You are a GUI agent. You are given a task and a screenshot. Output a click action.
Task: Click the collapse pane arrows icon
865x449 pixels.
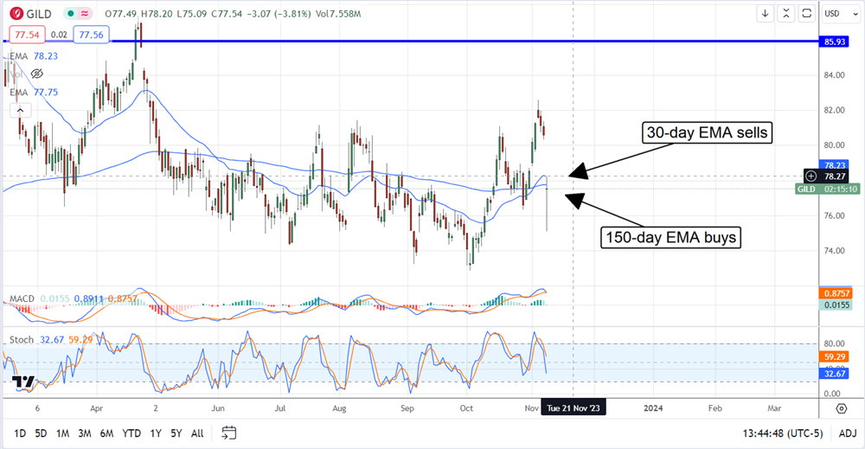coord(786,13)
